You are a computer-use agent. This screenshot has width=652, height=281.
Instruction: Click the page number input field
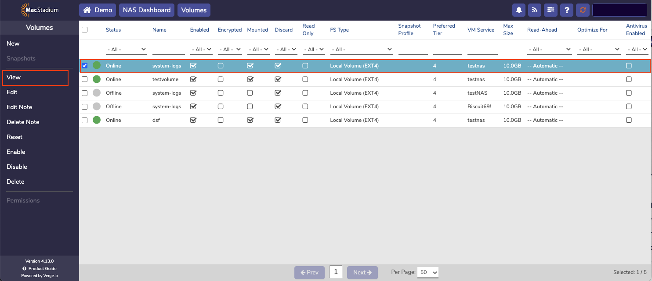336,272
